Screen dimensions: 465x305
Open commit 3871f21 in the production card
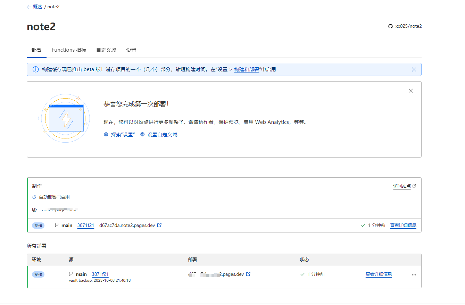(85, 225)
